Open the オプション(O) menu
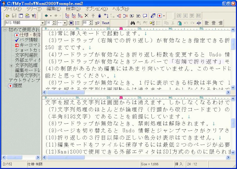Screen dimensions: 237x169 point(97,9)
